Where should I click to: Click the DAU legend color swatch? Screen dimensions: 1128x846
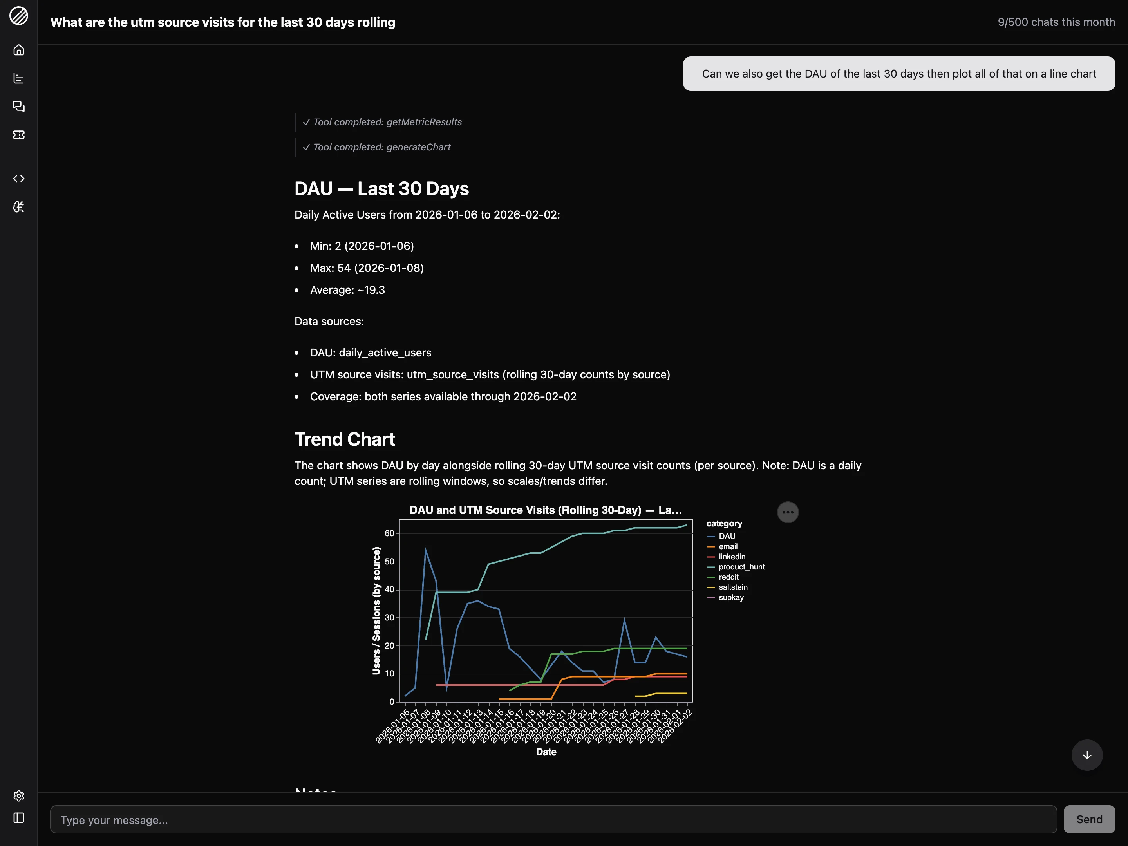tap(711, 537)
